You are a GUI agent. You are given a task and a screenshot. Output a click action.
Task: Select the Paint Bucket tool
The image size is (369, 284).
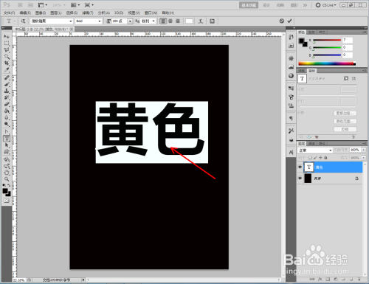(x=7, y=111)
